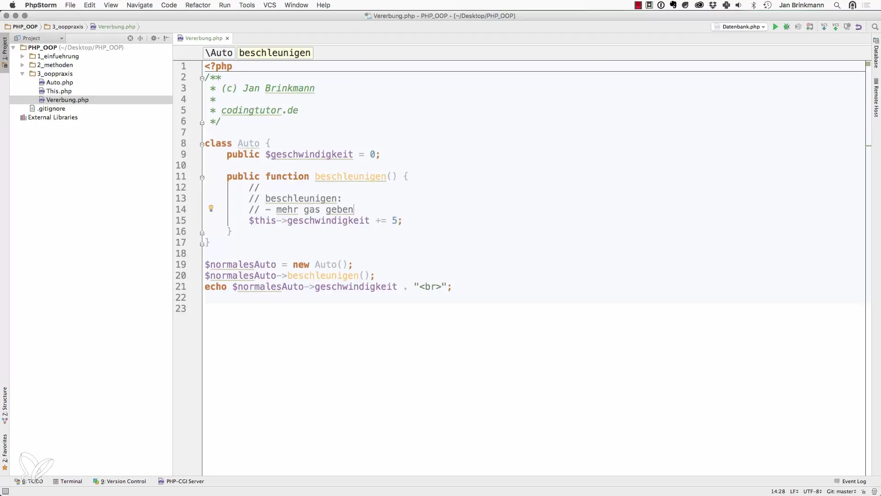
Task: Hide the Project tool window
Action: pyautogui.click(x=166, y=38)
